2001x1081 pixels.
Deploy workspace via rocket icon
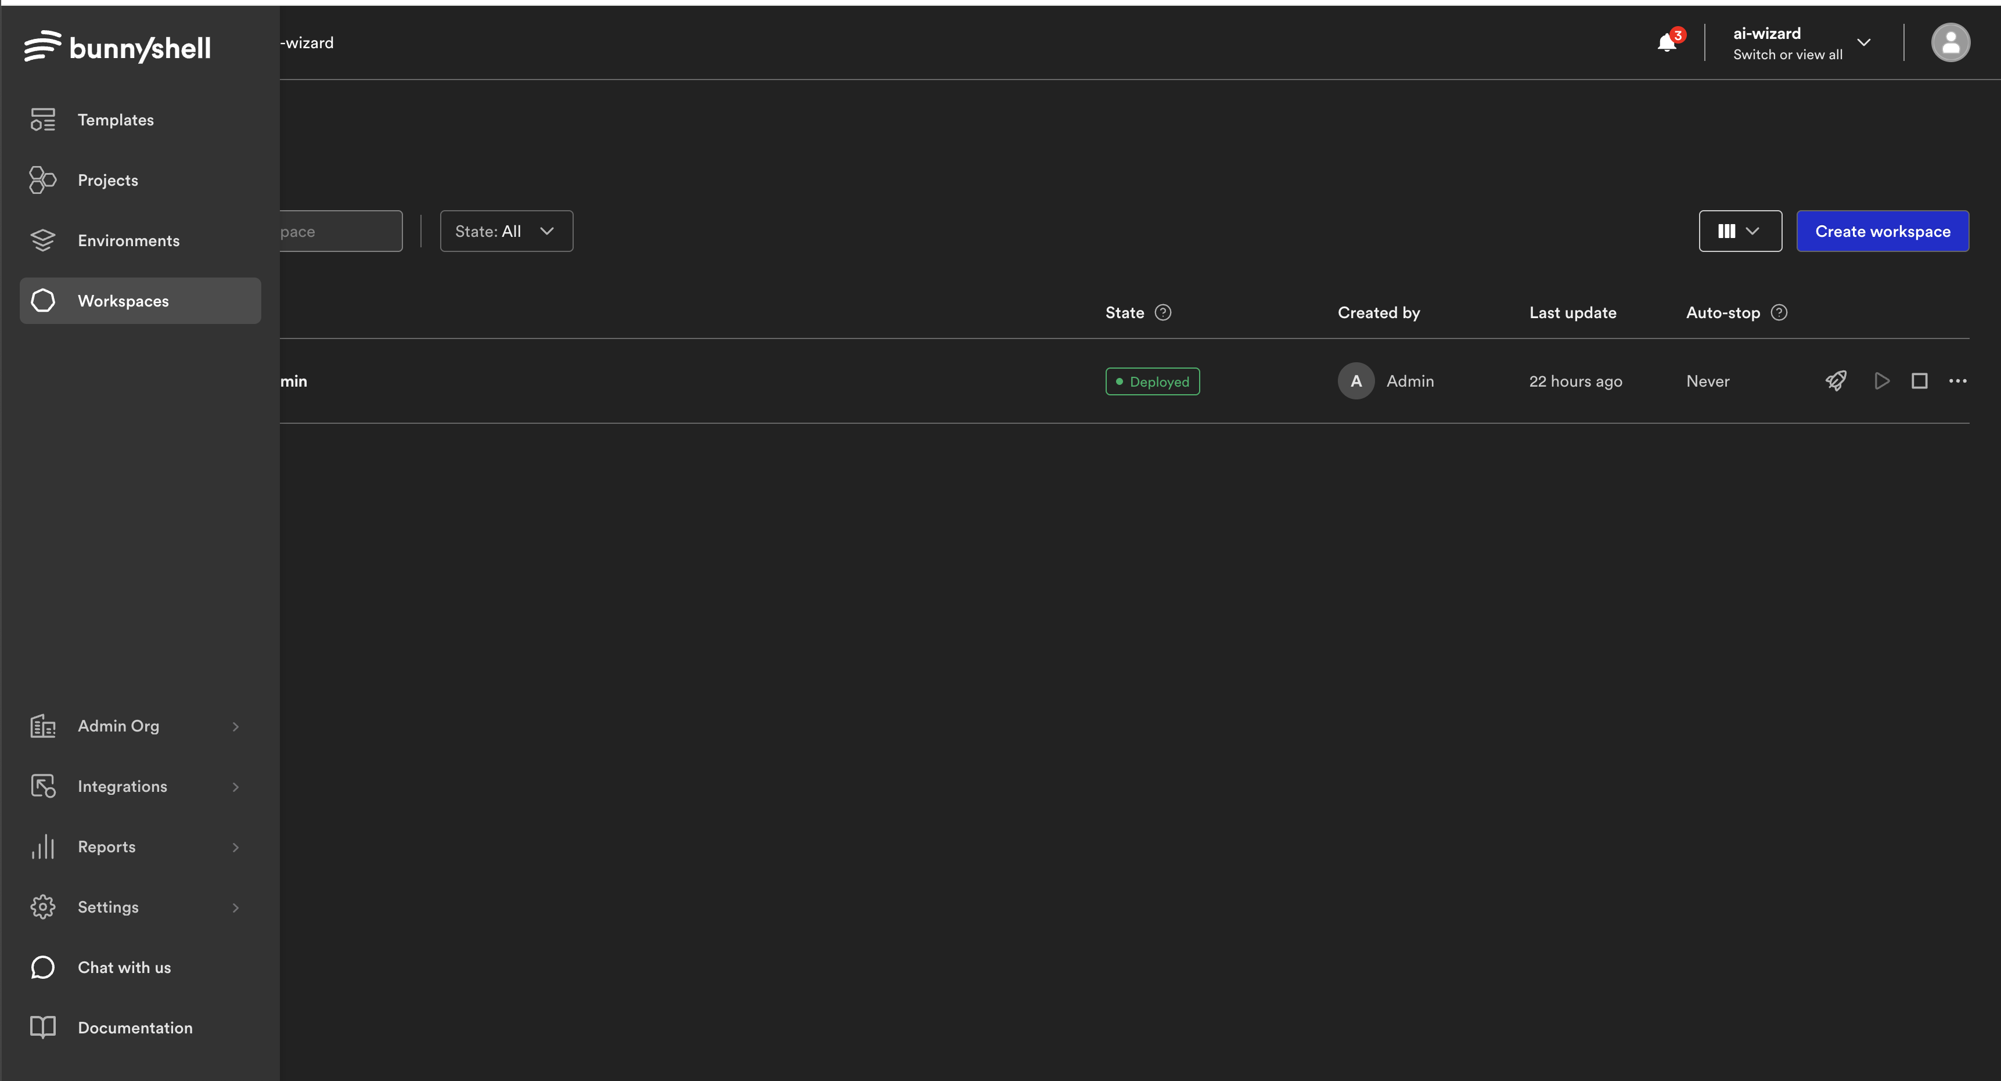point(1836,380)
